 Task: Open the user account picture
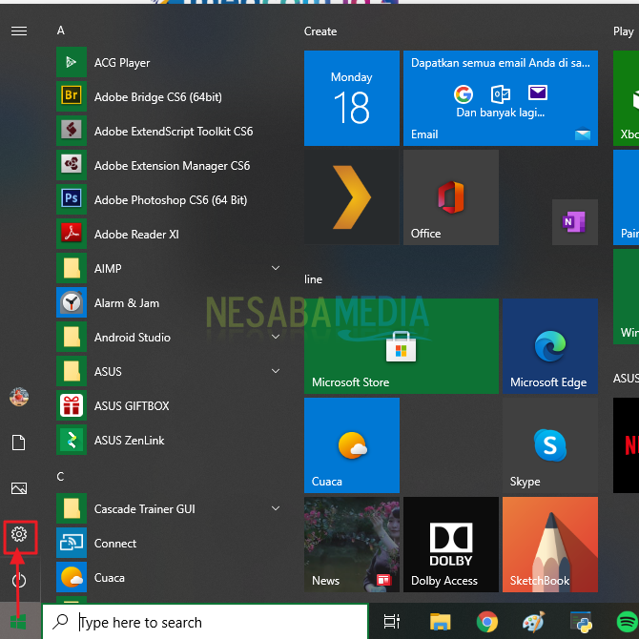19,397
